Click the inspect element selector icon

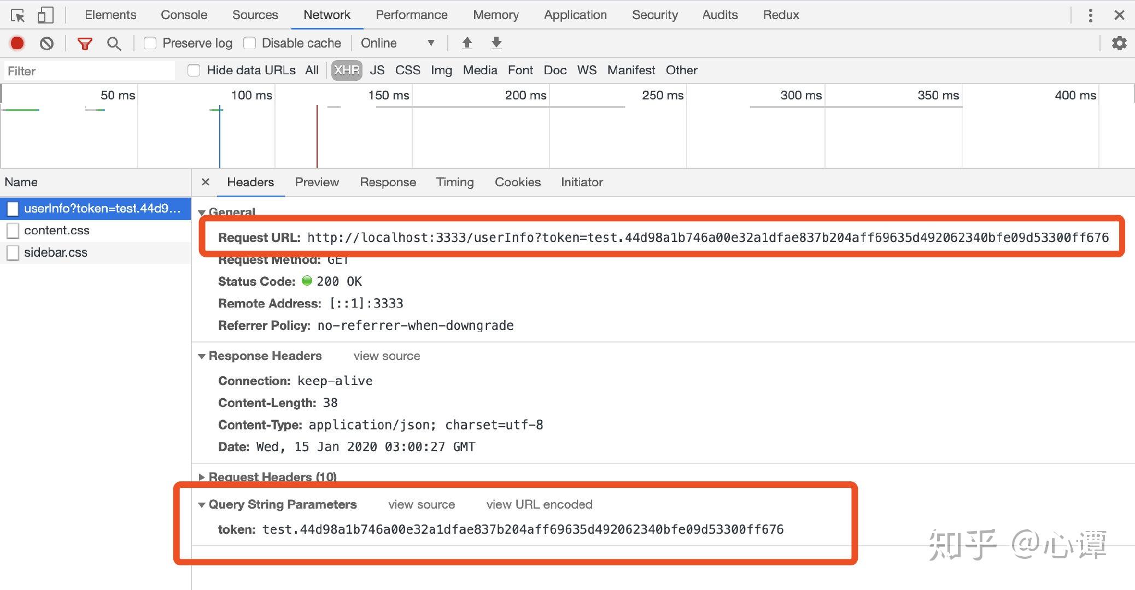pos(17,15)
